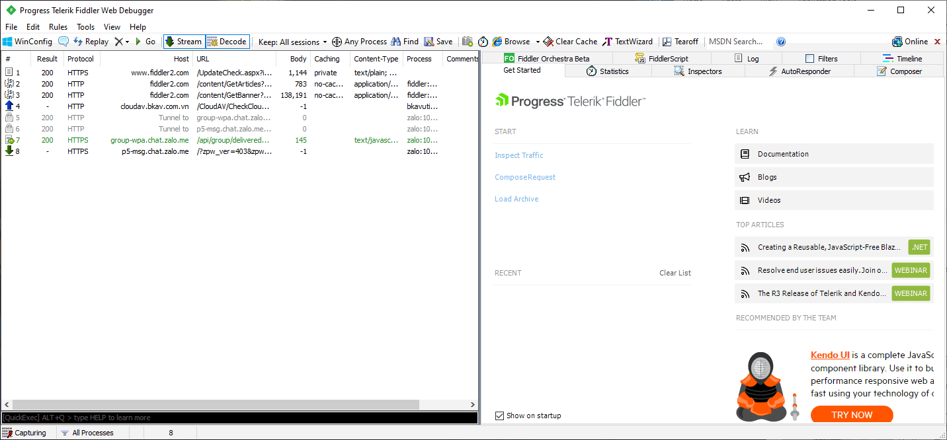Expand the Browse dropdown arrow

tap(538, 41)
